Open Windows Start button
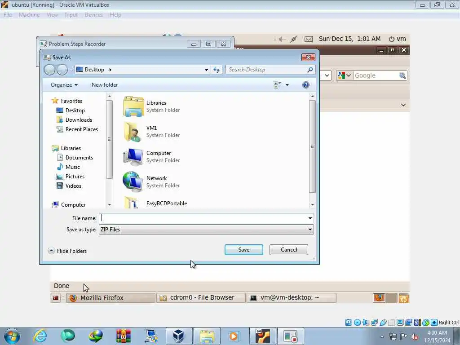Image resolution: width=460 pixels, height=345 pixels. (x=12, y=336)
